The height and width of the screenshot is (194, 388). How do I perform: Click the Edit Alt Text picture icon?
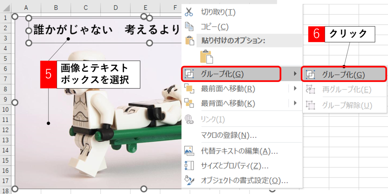(189, 151)
